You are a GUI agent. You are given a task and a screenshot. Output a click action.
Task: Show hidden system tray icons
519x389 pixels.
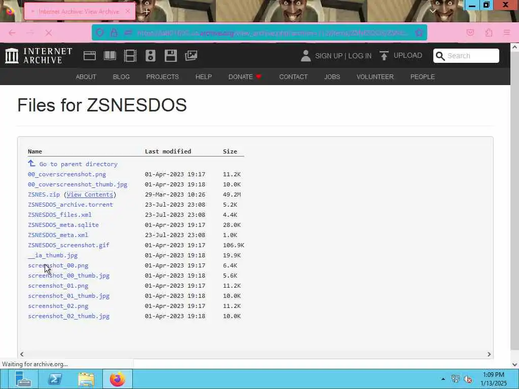pos(443,379)
